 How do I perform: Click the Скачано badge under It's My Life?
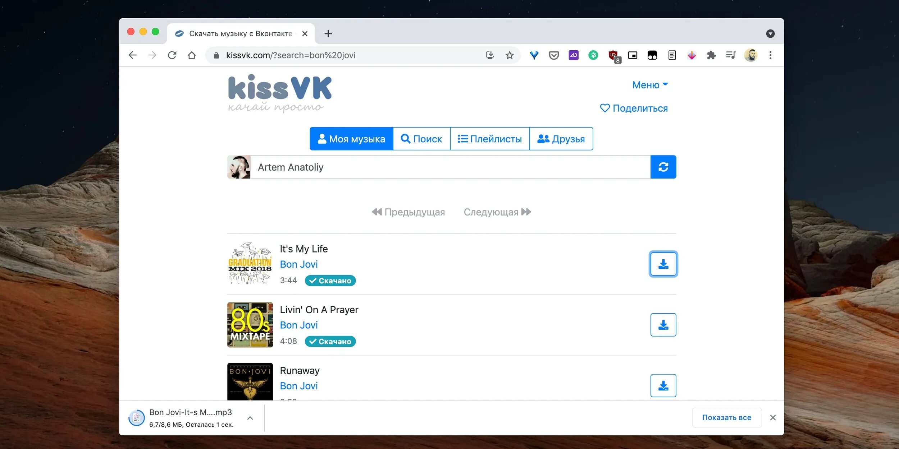[330, 281]
